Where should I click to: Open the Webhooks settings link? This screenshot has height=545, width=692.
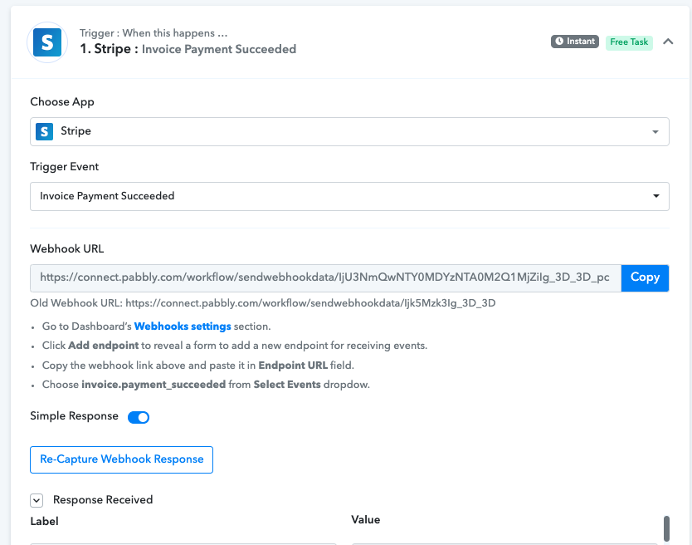point(183,327)
